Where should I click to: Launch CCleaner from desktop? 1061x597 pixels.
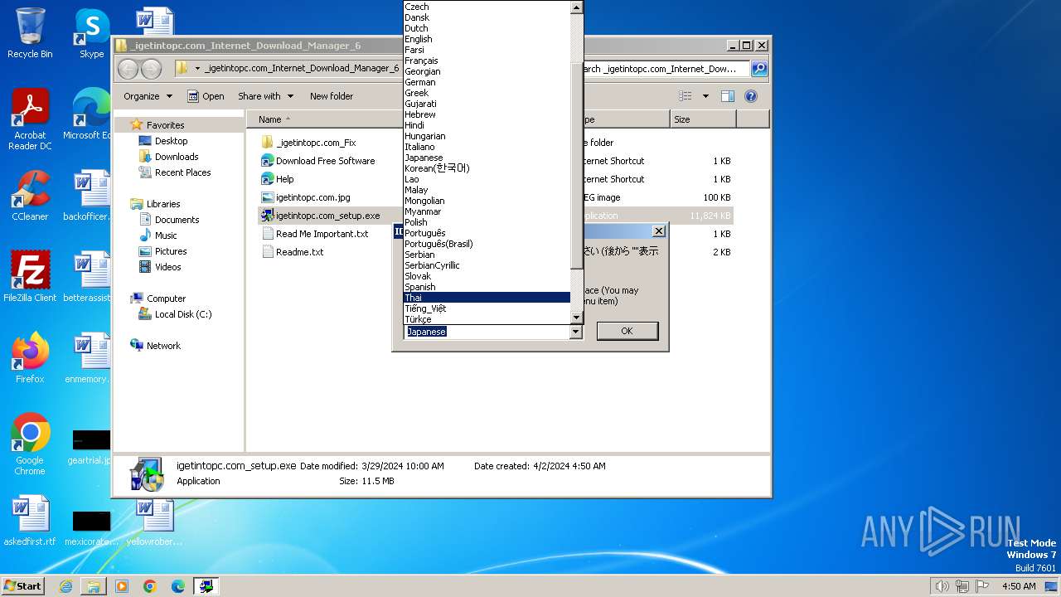pyautogui.click(x=30, y=196)
